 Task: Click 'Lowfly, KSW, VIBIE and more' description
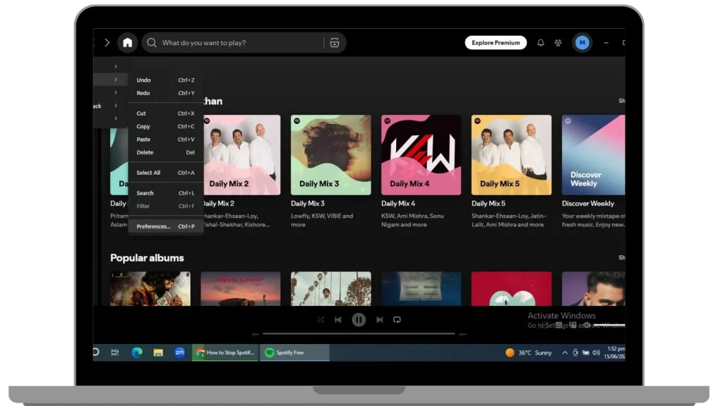pos(322,220)
